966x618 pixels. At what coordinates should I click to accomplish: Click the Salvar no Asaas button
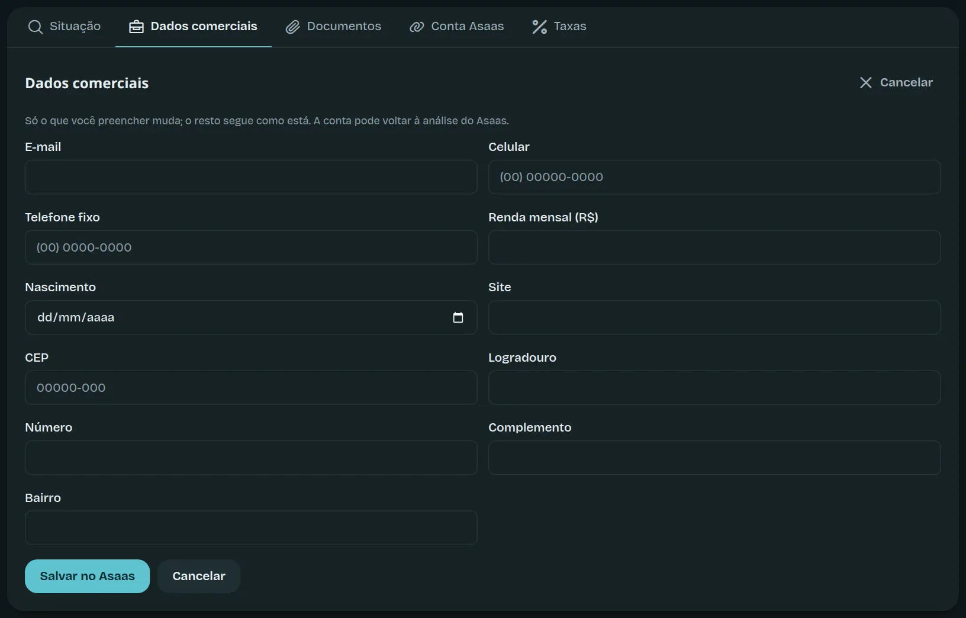pyautogui.click(x=87, y=576)
